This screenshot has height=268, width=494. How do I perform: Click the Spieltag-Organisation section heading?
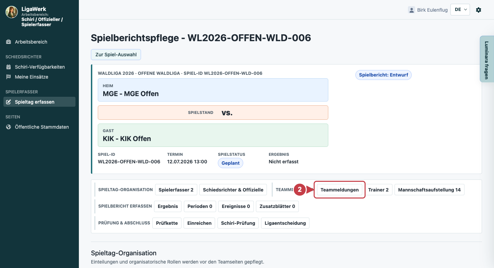pyautogui.click(x=123, y=253)
